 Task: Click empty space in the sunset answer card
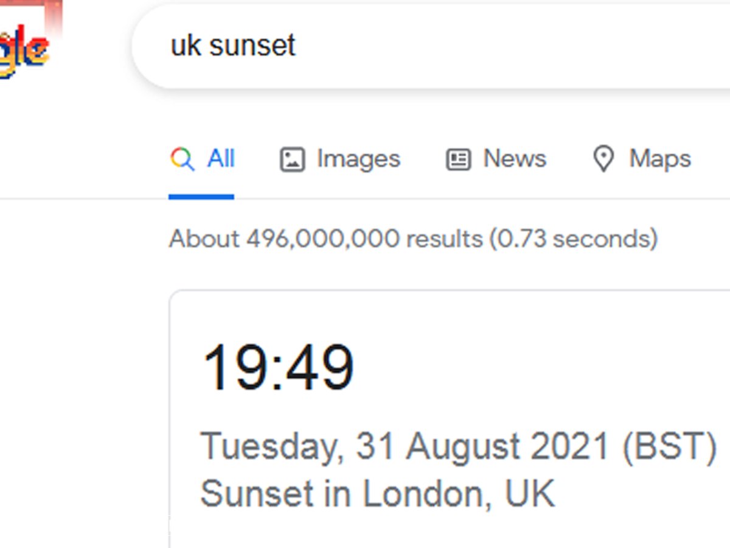(x=547, y=365)
